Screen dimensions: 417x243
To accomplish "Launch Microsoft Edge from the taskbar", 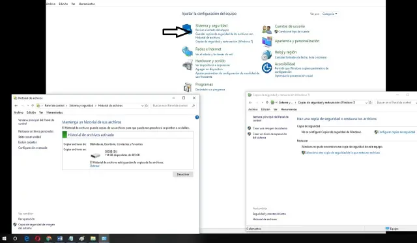I will pos(27,238).
